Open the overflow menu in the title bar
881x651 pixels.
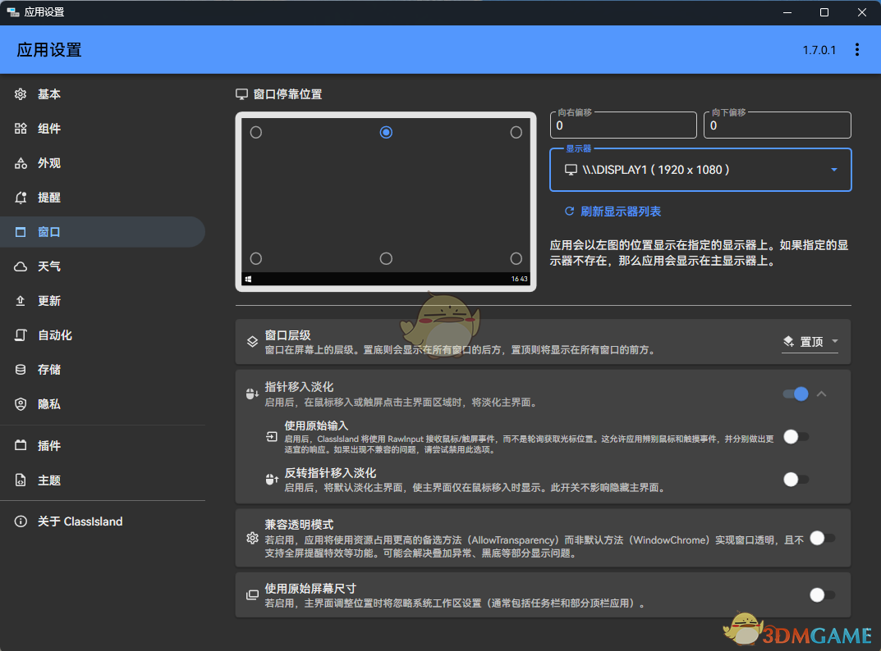(x=857, y=50)
